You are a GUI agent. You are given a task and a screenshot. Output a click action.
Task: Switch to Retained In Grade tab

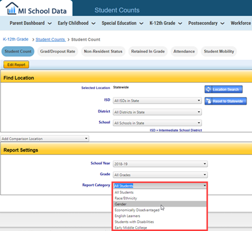point(148,51)
